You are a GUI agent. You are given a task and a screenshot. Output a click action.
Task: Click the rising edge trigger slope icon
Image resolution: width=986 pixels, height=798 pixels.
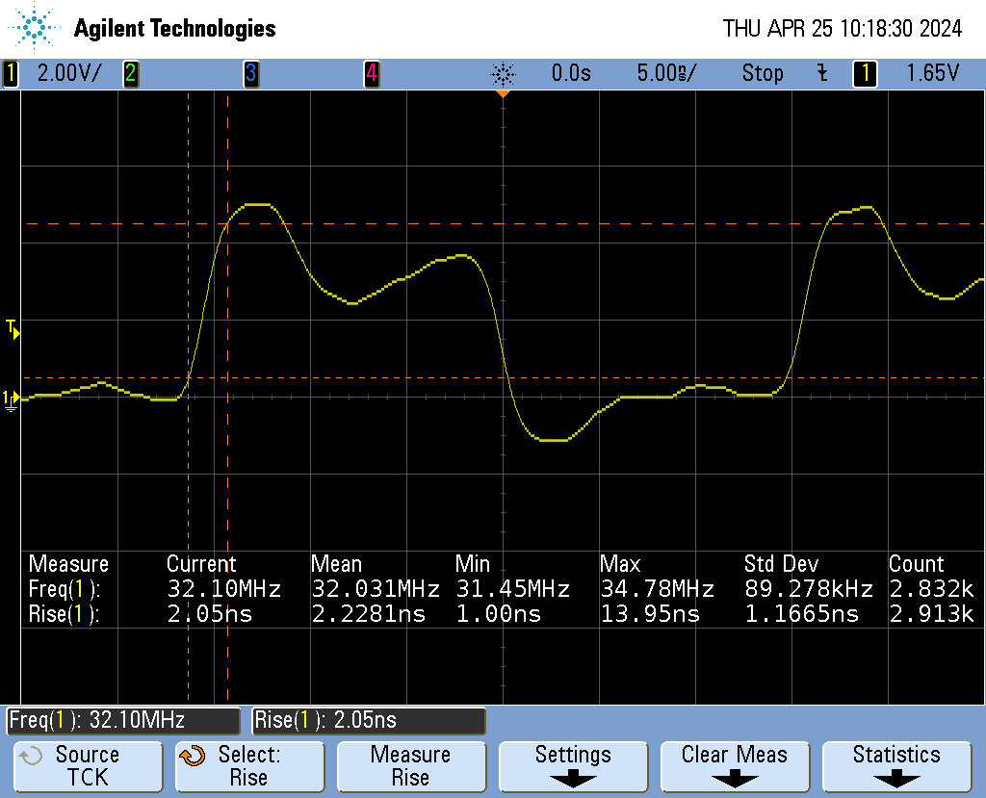821,73
